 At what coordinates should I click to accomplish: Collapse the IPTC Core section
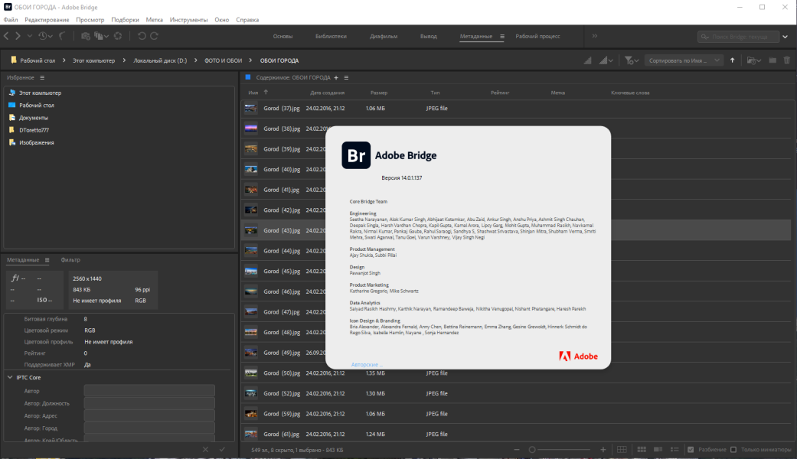point(10,377)
